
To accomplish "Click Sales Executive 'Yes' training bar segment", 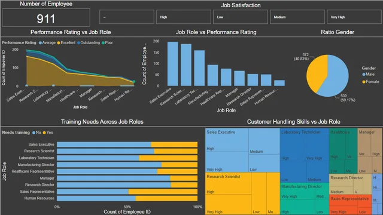I will 174,145.
